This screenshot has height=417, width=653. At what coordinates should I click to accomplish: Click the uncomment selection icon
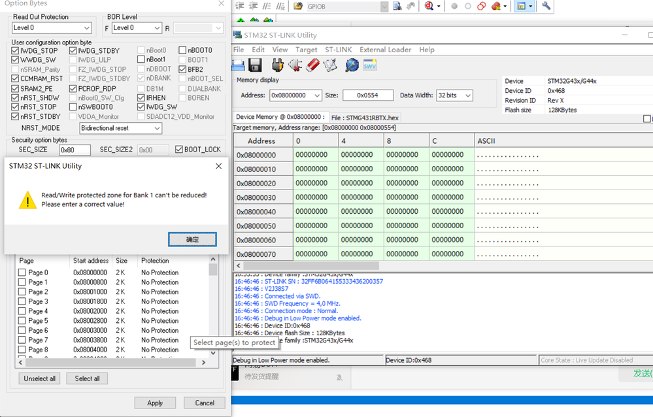coord(280,6)
